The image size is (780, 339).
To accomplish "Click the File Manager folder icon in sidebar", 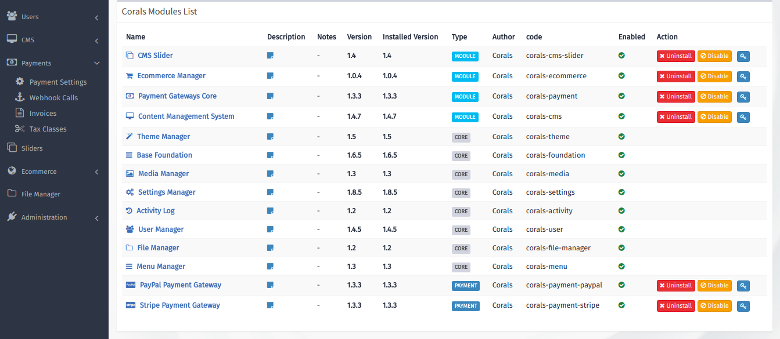I will click(x=12, y=194).
